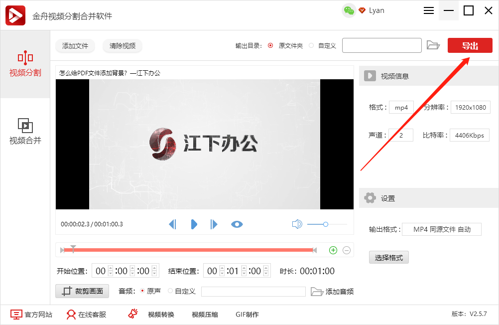
Task: Click the megaphone promo icon in footer
Action: pyautogui.click(x=132, y=314)
